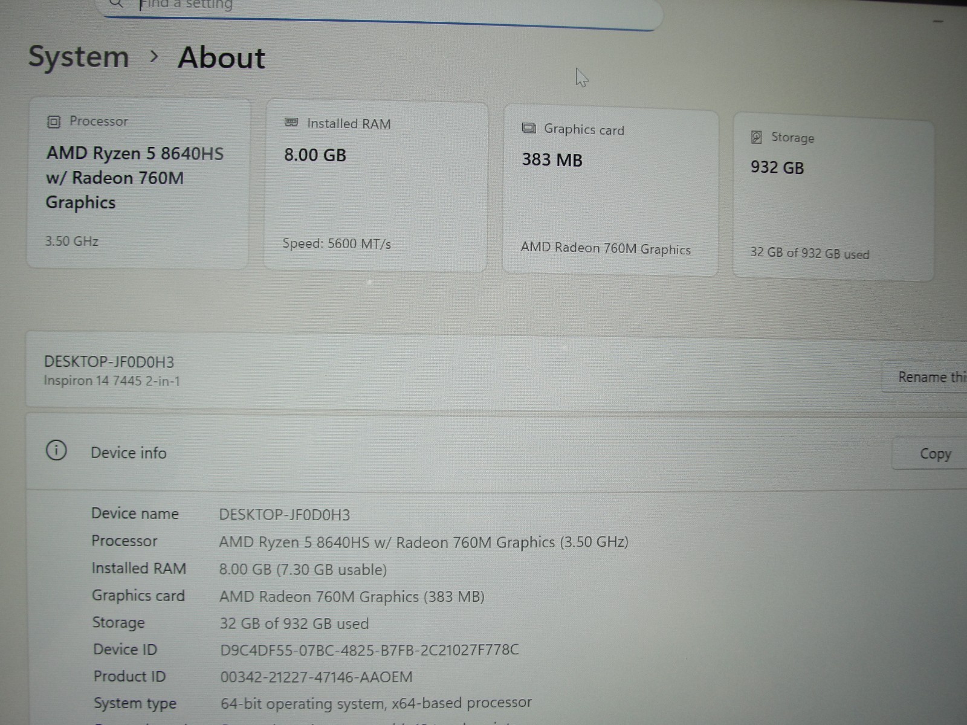Select 'Speed: 5600 MT/s' text
This screenshot has height=725, width=967.
click(337, 243)
